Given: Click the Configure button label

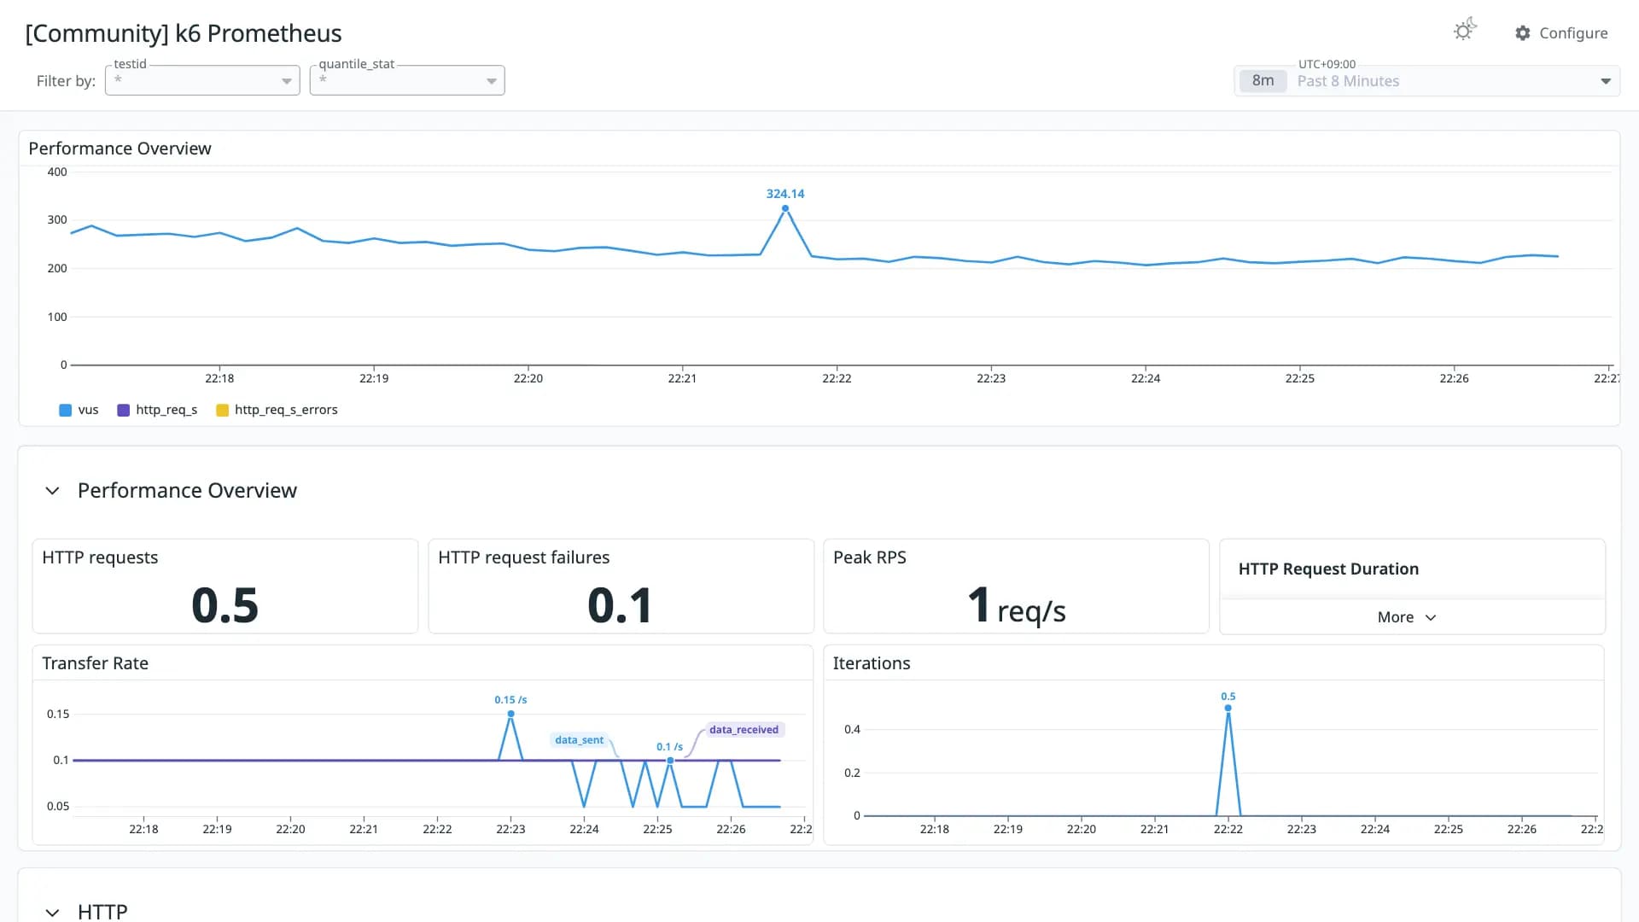Looking at the screenshot, I should pyautogui.click(x=1573, y=33).
